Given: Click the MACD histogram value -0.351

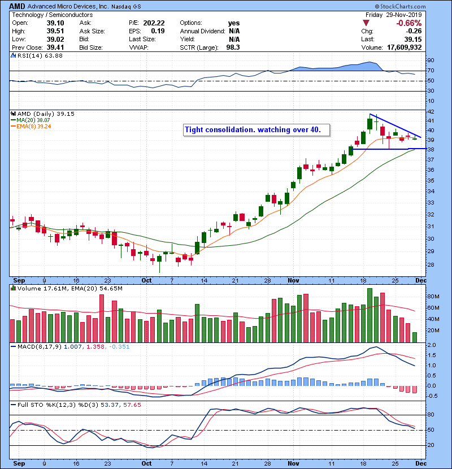Looking at the screenshot, I should click(119, 347).
